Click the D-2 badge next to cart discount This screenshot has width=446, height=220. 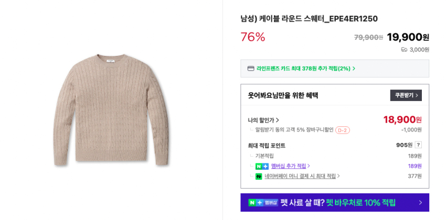click(x=343, y=130)
